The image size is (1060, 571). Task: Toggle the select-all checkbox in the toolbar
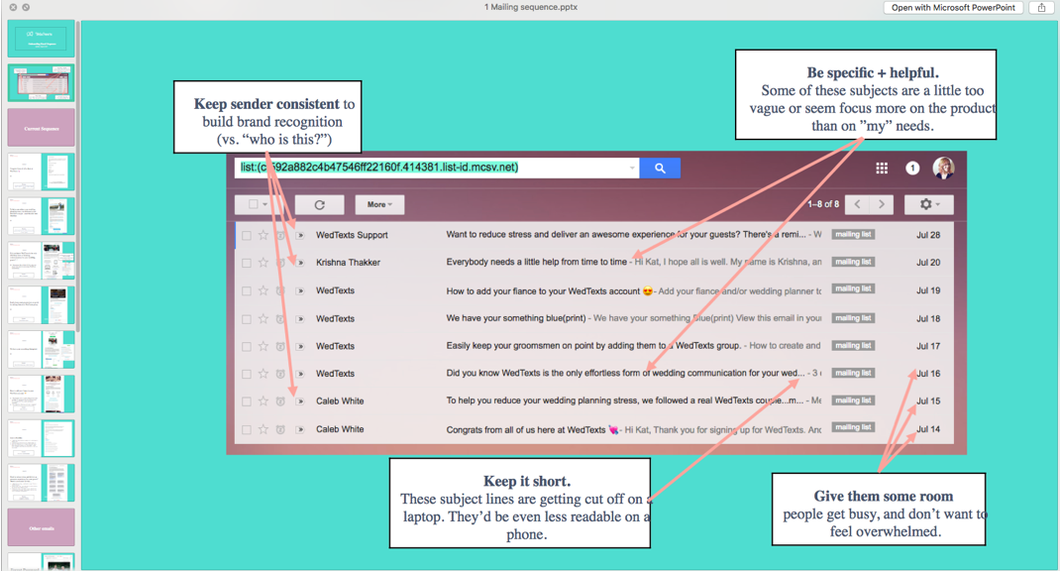pyautogui.click(x=253, y=204)
